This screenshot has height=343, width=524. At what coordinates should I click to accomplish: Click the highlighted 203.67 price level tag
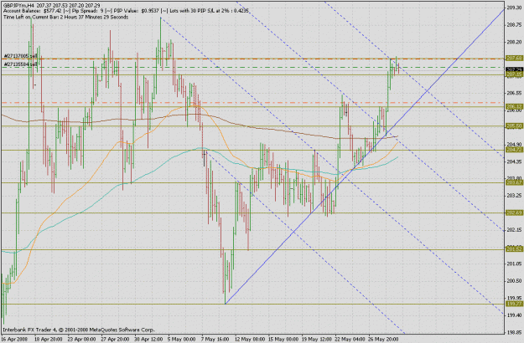coord(514,182)
